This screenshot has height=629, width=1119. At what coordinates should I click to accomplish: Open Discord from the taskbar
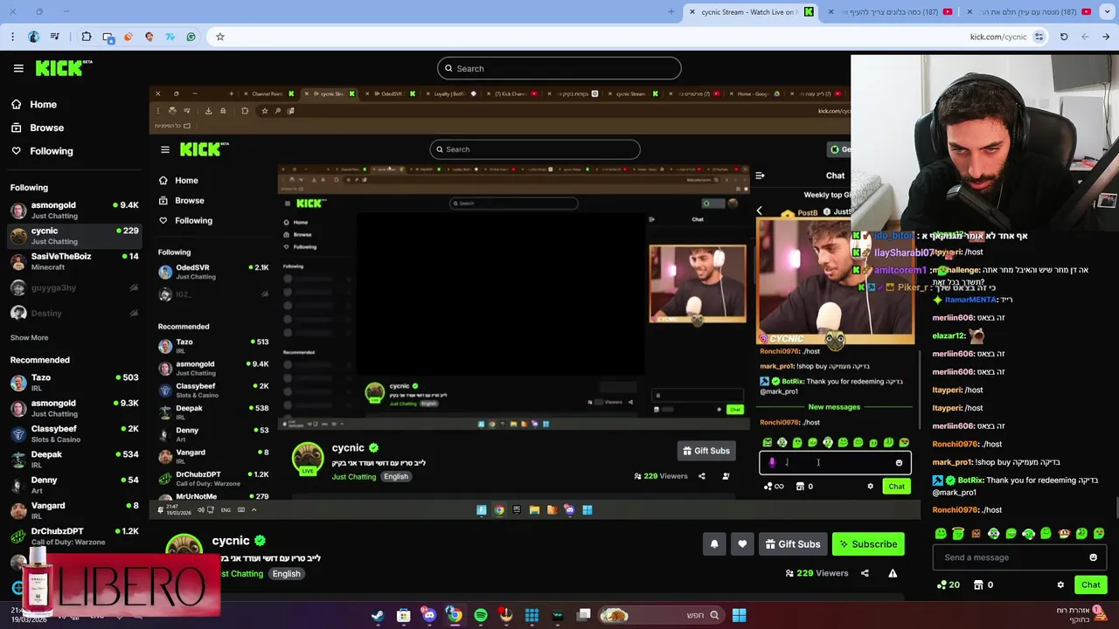coord(429,615)
